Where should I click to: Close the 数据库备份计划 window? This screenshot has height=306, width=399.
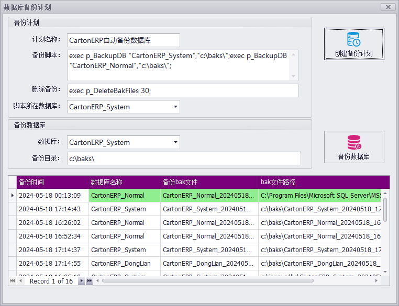[x=388, y=7]
